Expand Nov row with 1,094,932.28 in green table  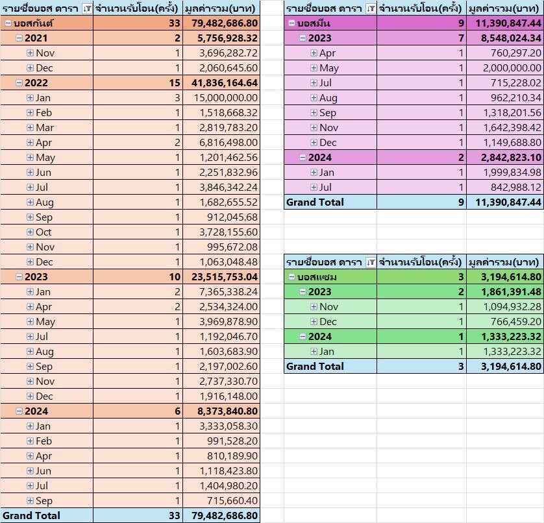click(x=314, y=306)
